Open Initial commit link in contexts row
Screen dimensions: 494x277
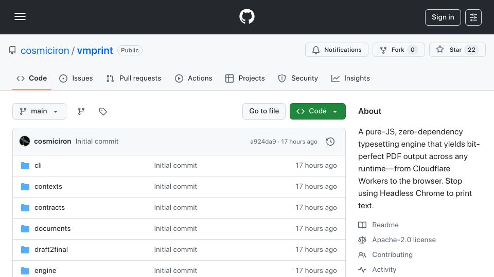175,187
